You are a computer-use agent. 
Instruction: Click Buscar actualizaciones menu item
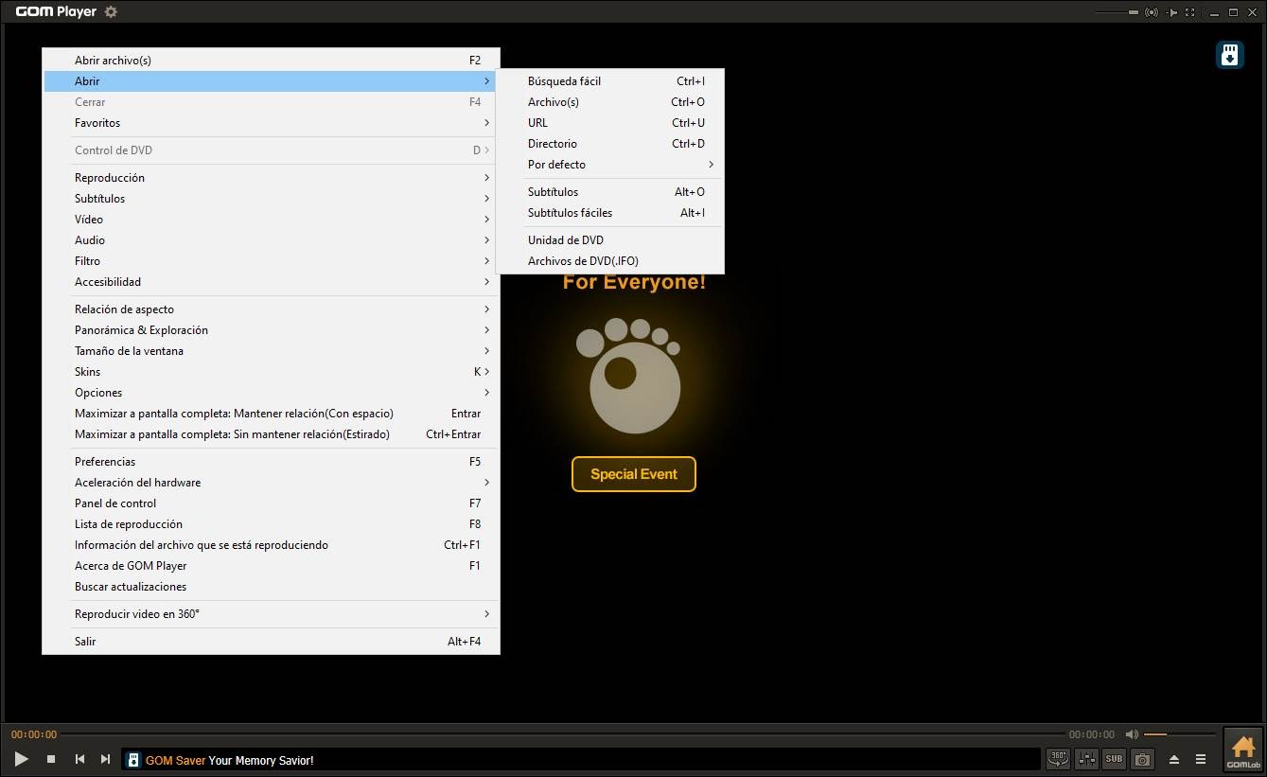pos(271,587)
